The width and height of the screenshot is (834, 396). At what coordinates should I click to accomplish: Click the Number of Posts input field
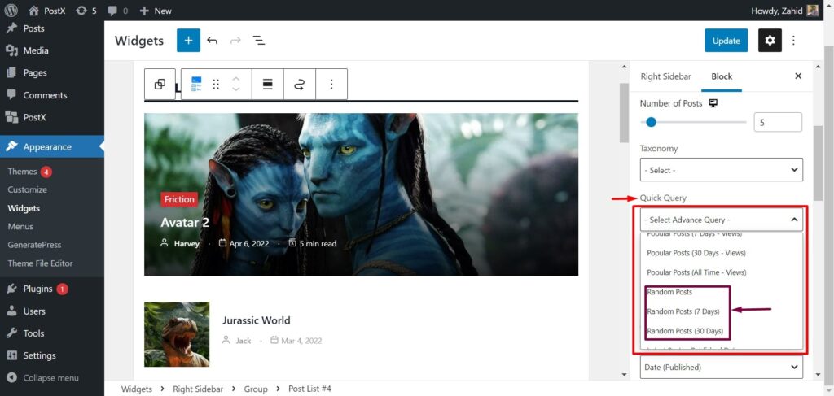click(778, 122)
